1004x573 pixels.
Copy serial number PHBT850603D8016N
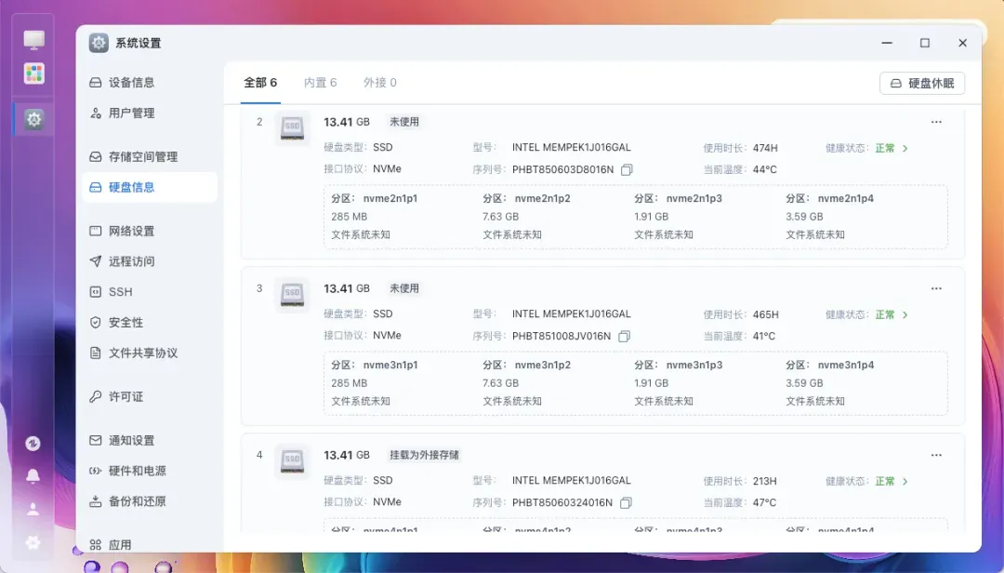[x=627, y=169]
